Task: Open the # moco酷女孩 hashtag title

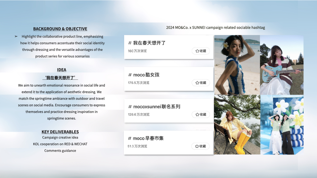Action: [x=144, y=75]
